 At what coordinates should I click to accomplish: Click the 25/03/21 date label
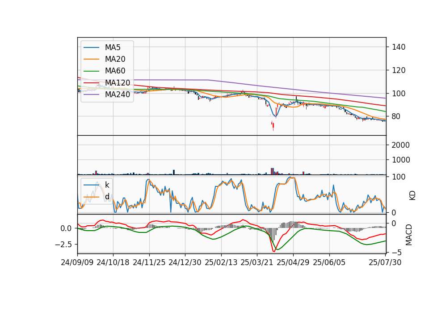[x=257, y=262]
